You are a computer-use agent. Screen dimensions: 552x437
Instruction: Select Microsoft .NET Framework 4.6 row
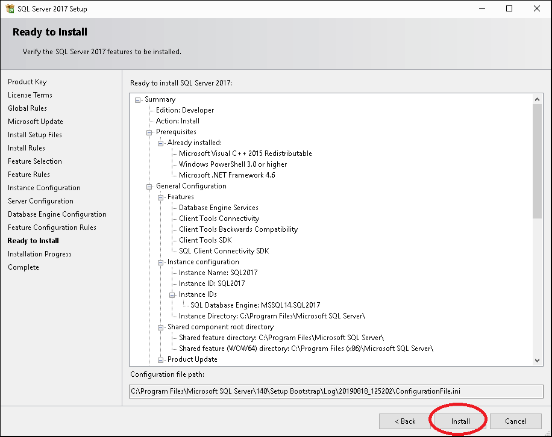point(227,175)
